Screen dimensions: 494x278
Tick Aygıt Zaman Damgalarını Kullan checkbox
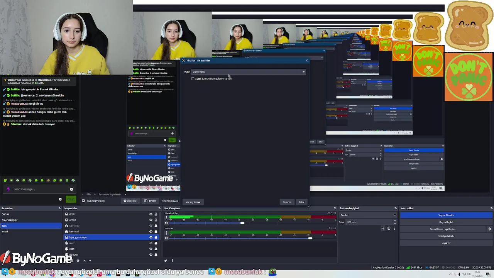(193, 79)
